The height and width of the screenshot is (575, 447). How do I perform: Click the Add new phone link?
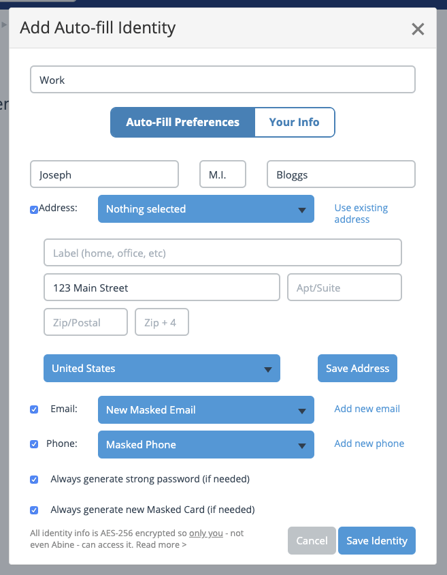(369, 444)
